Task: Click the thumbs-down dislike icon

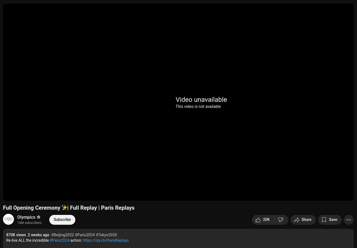Action: tap(281, 220)
